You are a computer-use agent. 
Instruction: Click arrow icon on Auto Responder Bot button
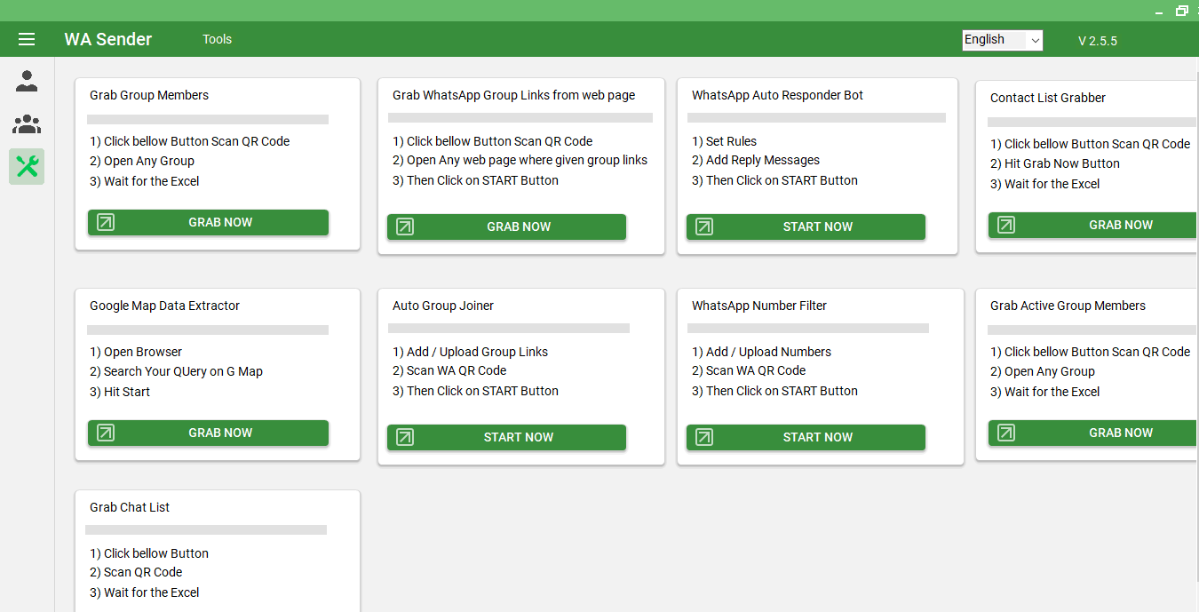coord(704,227)
